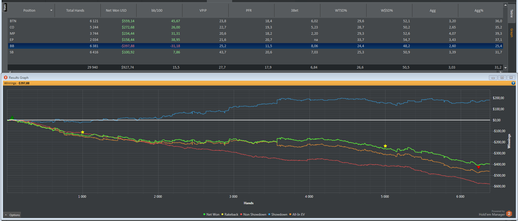This screenshot has width=518, height=221.
Task: Click the red Results Graph window icon
Action: 6,77
